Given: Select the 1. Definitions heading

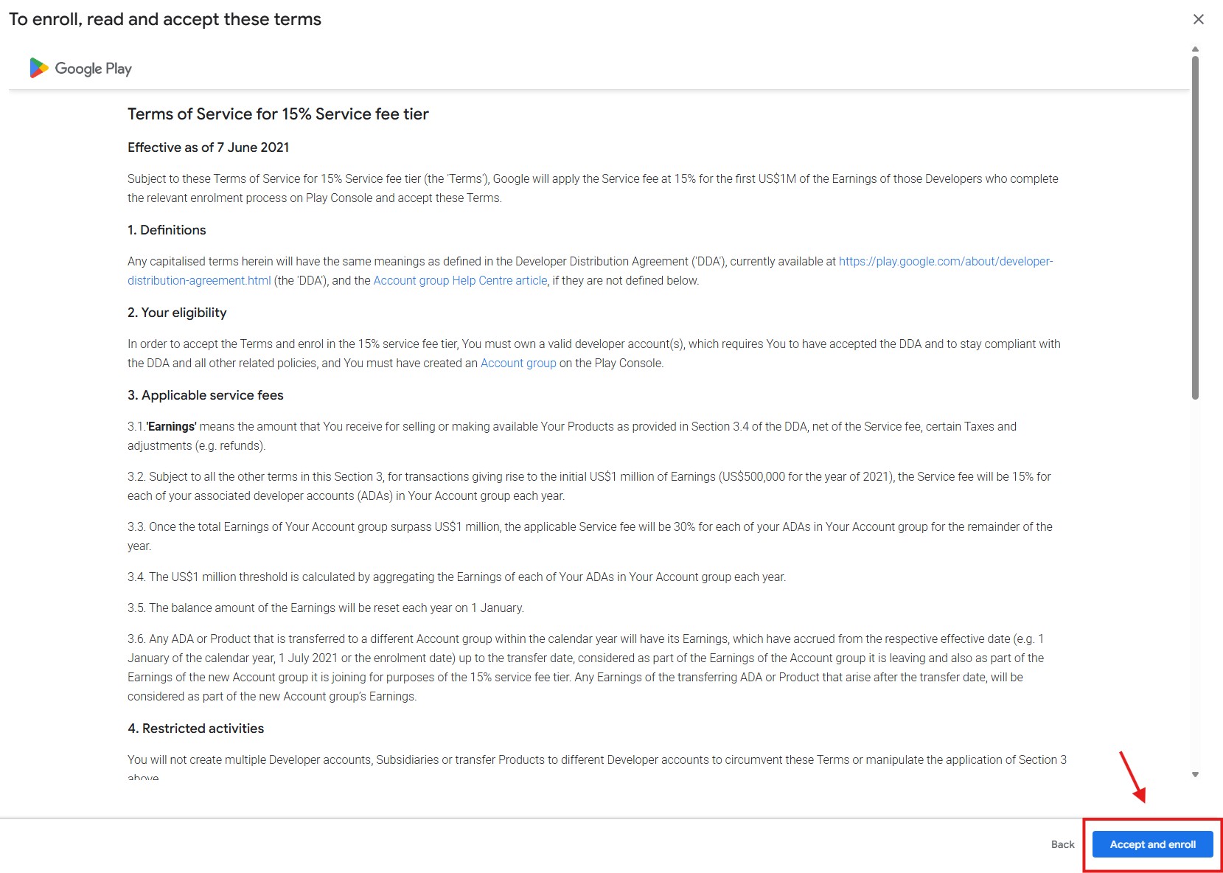Looking at the screenshot, I should tap(167, 230).
